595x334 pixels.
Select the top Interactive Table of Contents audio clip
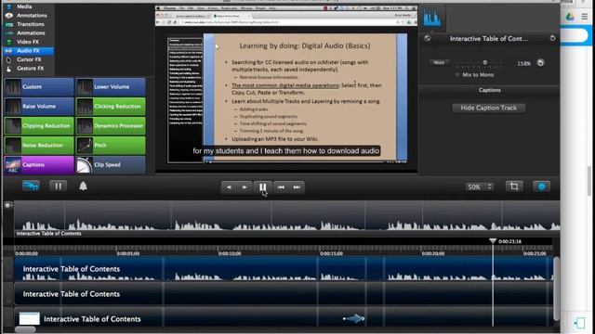click(284, 269)
